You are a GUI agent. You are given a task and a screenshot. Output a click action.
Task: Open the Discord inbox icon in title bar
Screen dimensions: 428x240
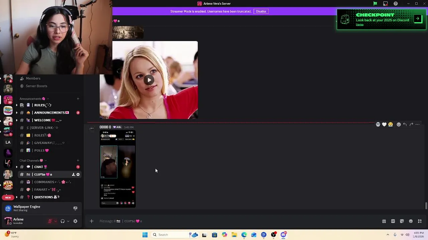[386, 4]
